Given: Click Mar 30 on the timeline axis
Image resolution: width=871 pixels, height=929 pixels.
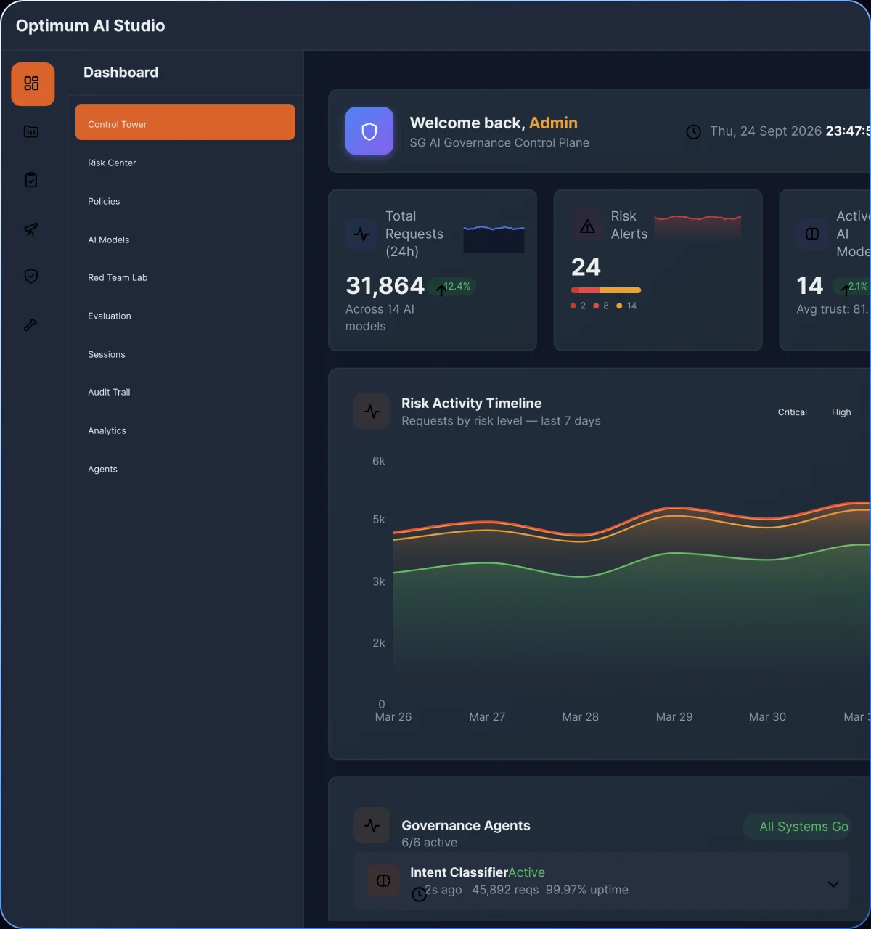Looking at the screenshot, I should [767, 717].
